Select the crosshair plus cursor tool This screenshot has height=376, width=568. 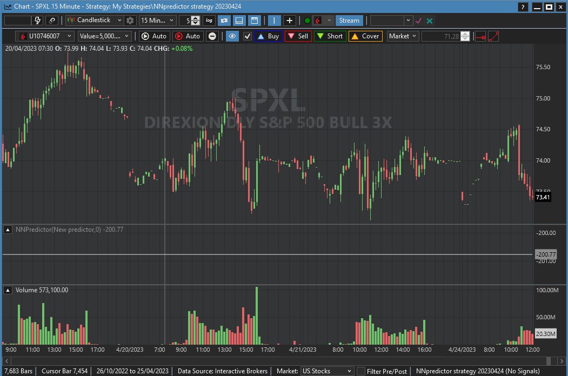point(290,21)
